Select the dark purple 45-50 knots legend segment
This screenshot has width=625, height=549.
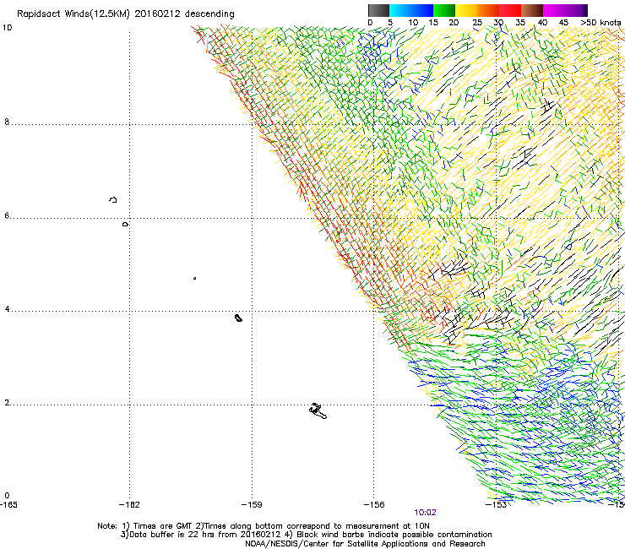coord(576,10)
